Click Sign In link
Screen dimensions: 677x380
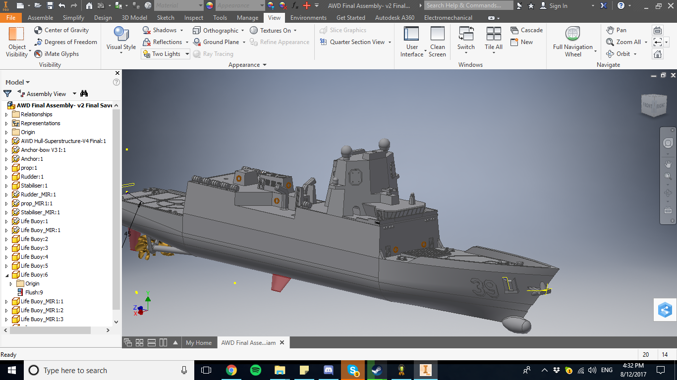pos(558,6)
